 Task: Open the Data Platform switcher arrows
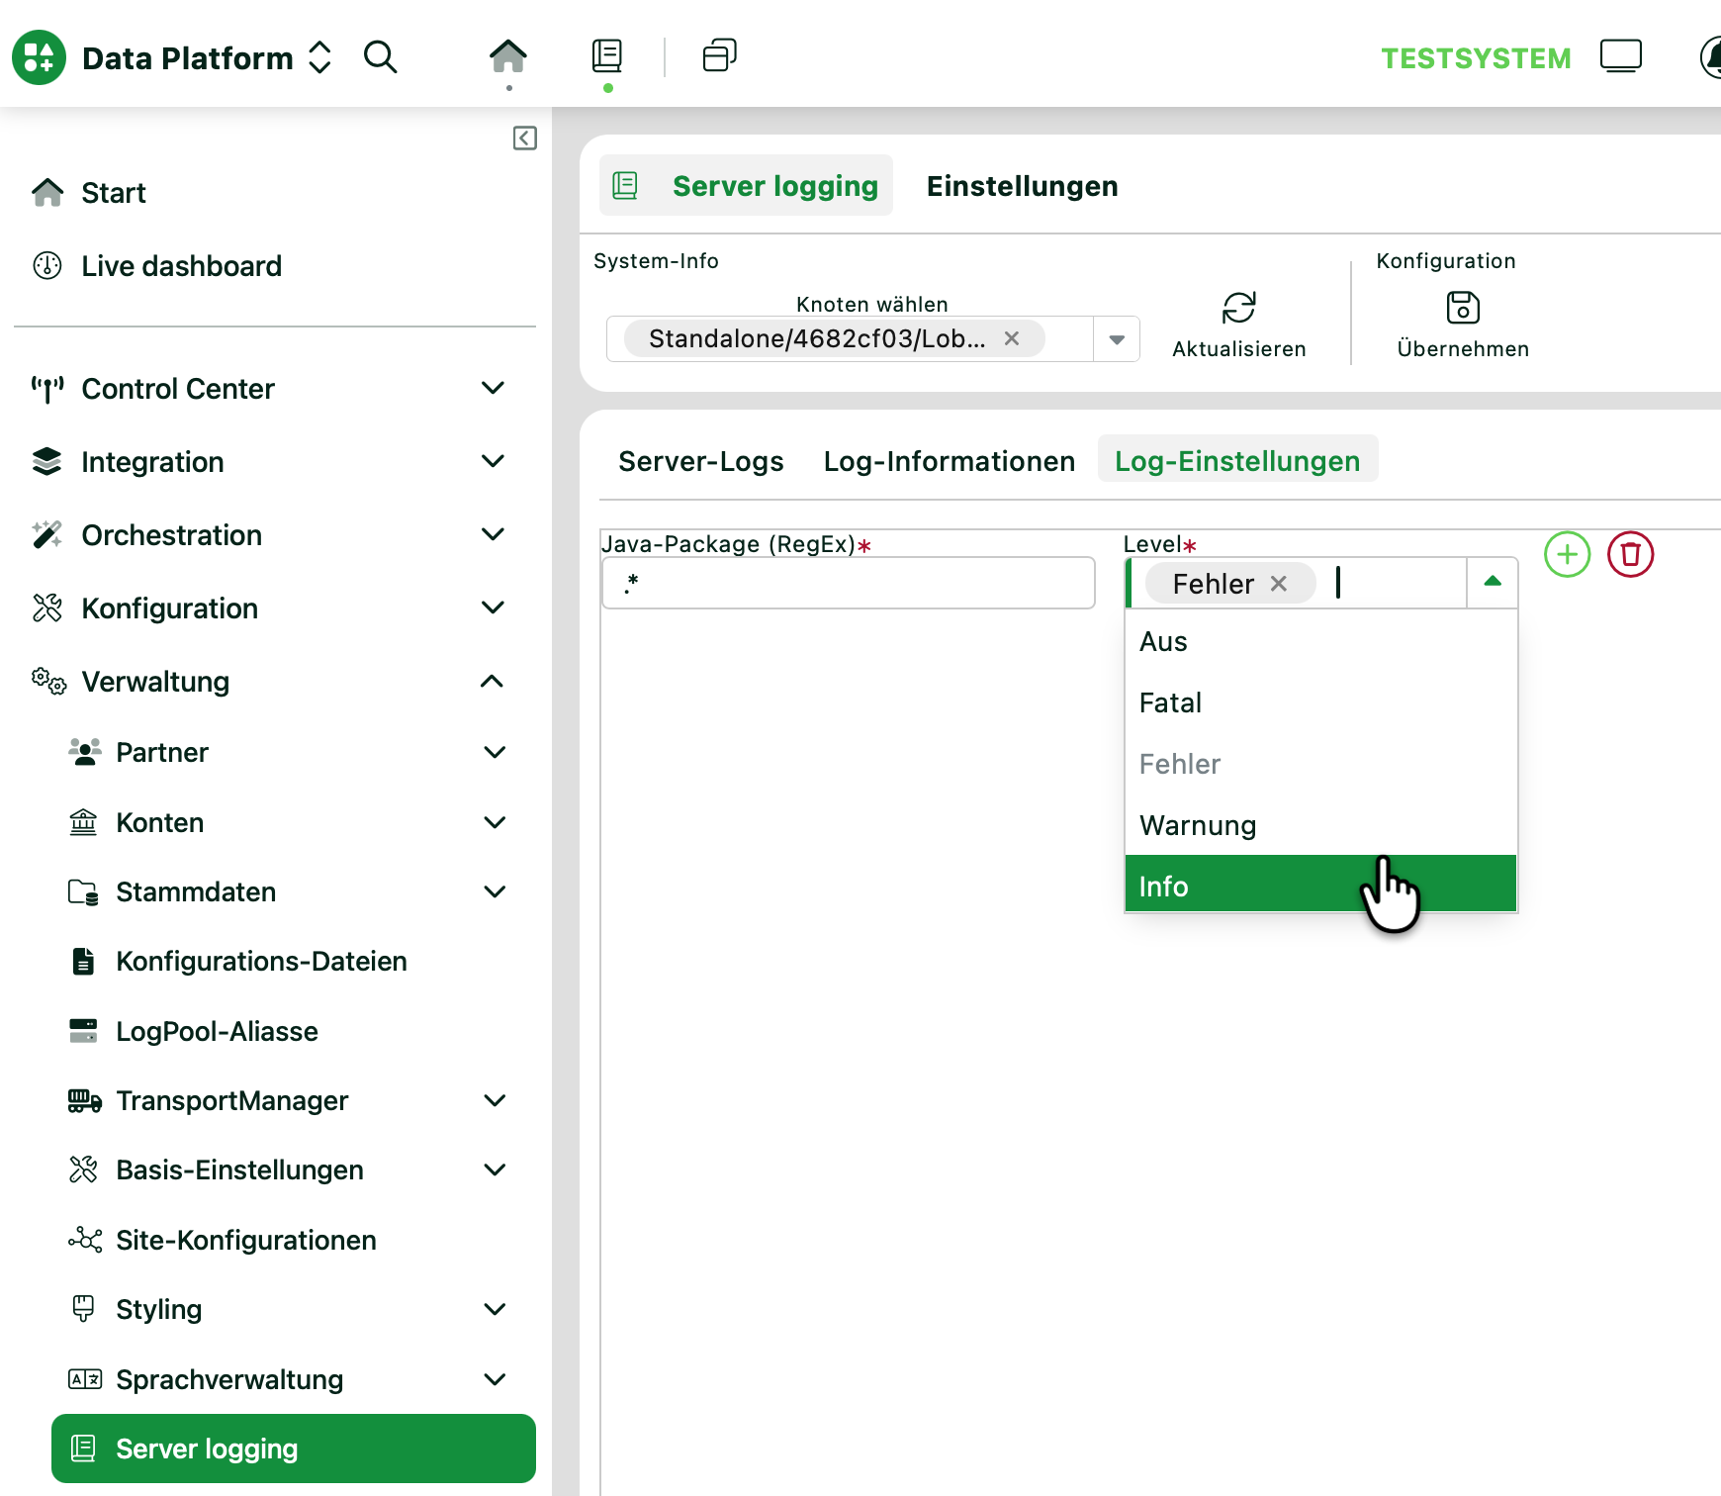tap(319, 57)
